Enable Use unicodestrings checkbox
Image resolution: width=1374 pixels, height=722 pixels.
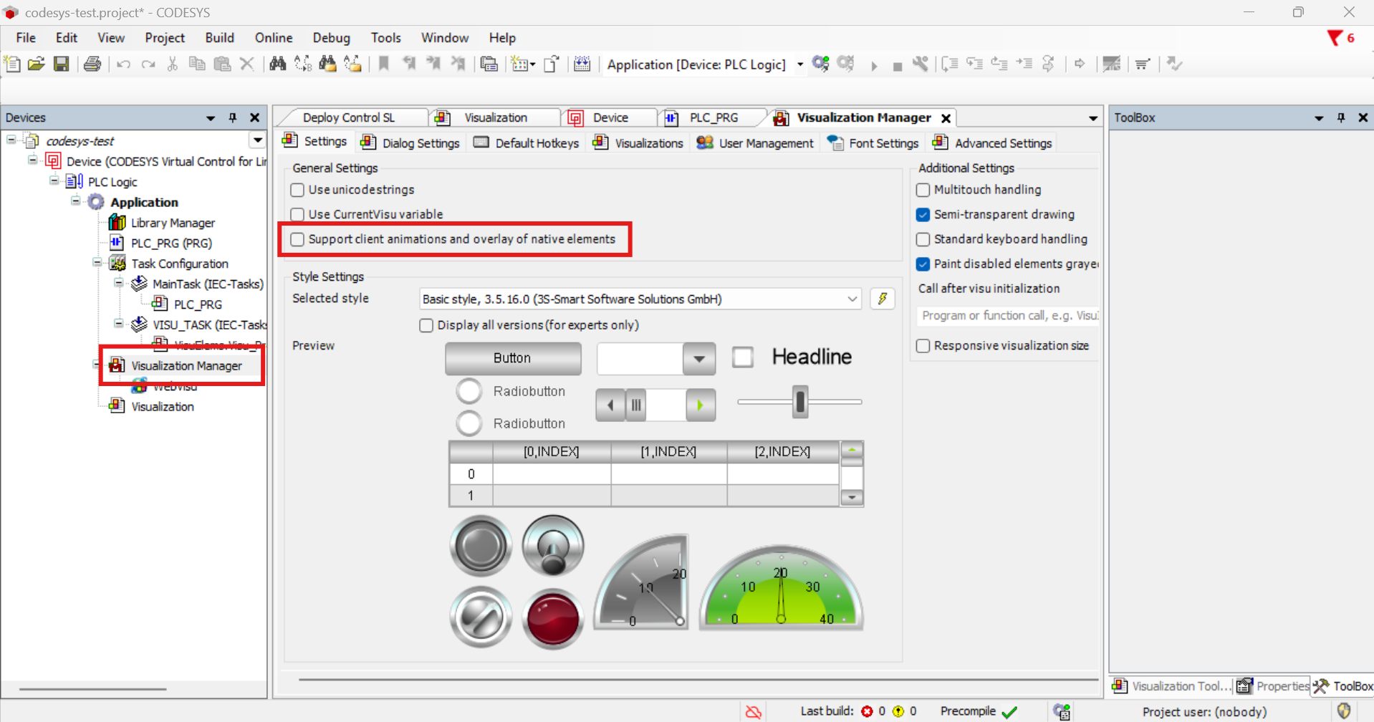point(298,190)
